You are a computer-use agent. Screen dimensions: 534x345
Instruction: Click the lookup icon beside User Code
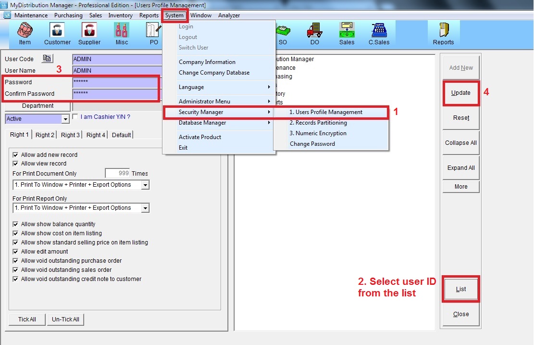tap(47, 59)
